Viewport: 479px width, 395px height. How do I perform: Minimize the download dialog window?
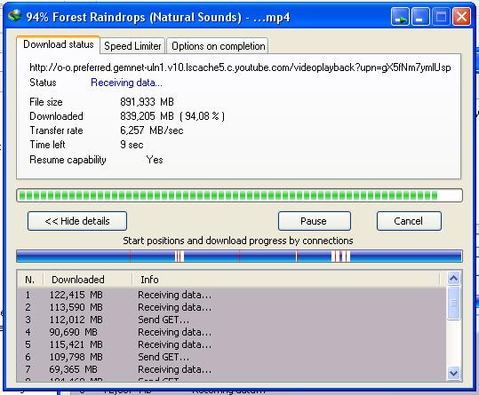click(420, 17)
